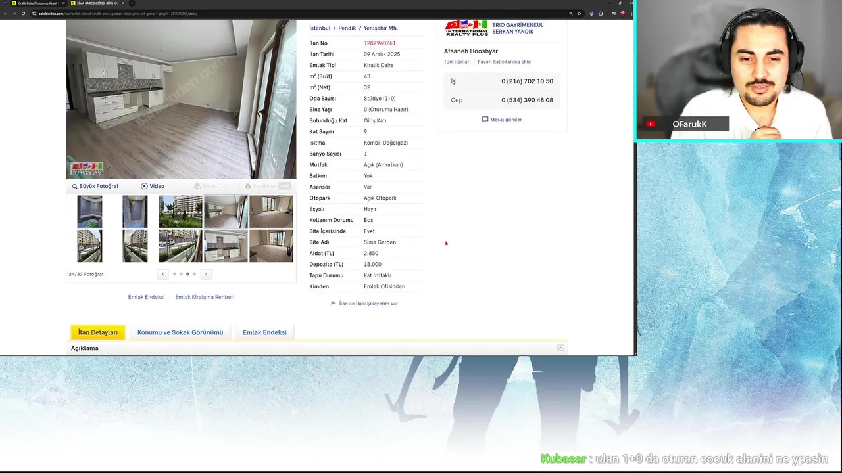Viewport: 842px width, 473px height.
Task: Select the İlan Detayları tab
Action: tap(98, 332)
